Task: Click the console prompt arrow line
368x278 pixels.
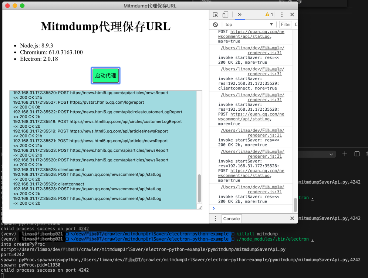Action: coord(251,208)
